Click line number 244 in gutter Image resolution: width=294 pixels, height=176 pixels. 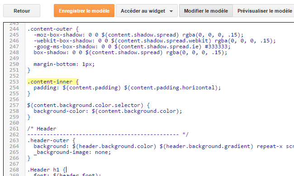14,29
